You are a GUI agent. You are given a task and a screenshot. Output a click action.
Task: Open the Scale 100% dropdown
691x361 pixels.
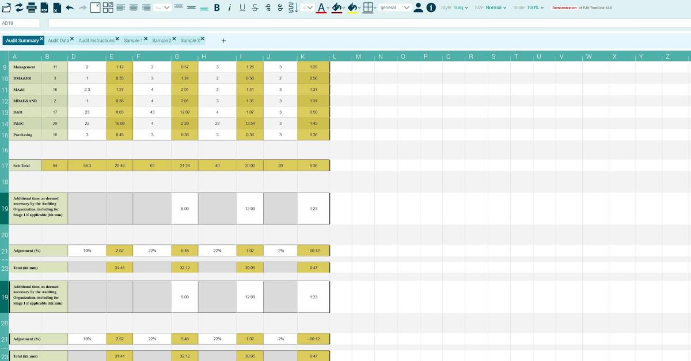[528, 7]
